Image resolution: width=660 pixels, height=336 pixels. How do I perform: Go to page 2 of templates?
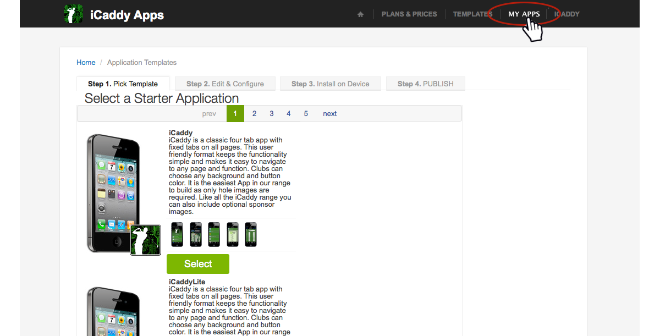254,114
